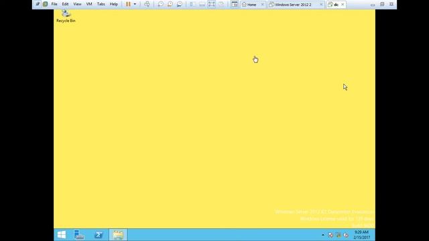This screenshot has height=241, width=429.
Task: Open the VM menu
Action: 89,4
